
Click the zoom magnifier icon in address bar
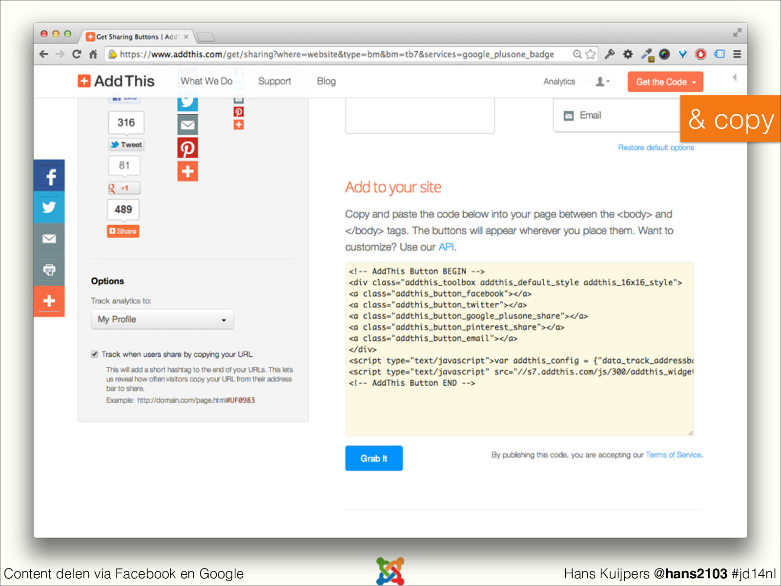(577, 54)
